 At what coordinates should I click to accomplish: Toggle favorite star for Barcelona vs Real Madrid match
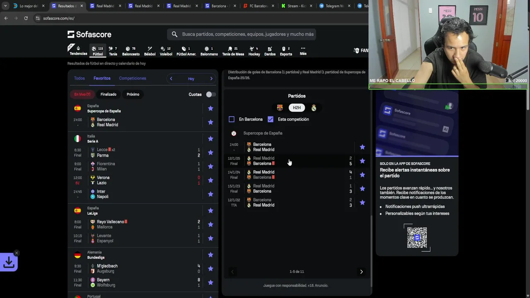point(210,122)
